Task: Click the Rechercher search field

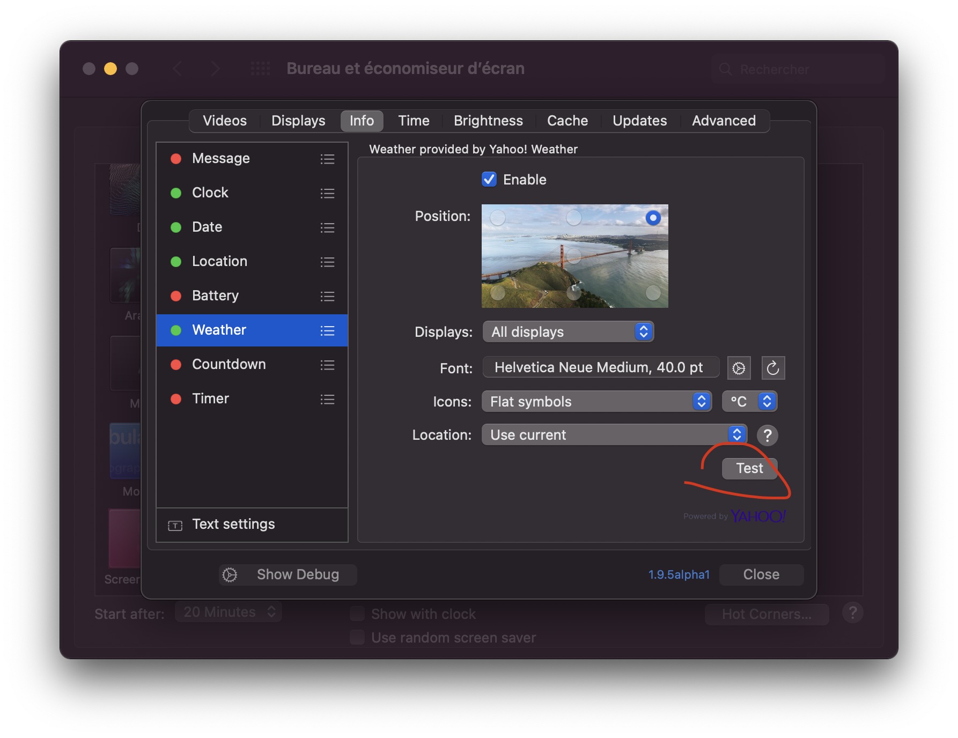Action: [x=798, y=69]
